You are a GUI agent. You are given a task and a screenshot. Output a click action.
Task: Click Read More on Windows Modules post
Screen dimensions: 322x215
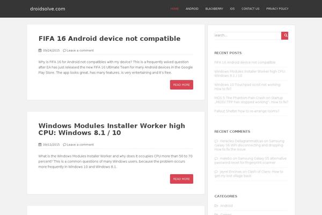pos(181,179)
